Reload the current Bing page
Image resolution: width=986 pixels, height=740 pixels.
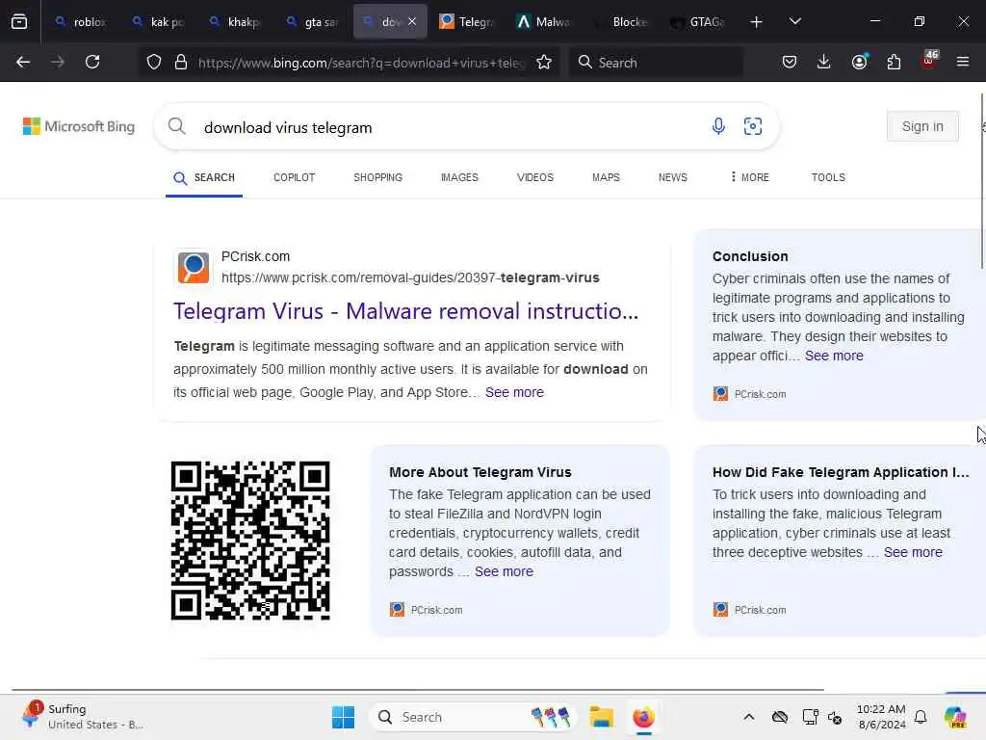[x=92, y=62]
